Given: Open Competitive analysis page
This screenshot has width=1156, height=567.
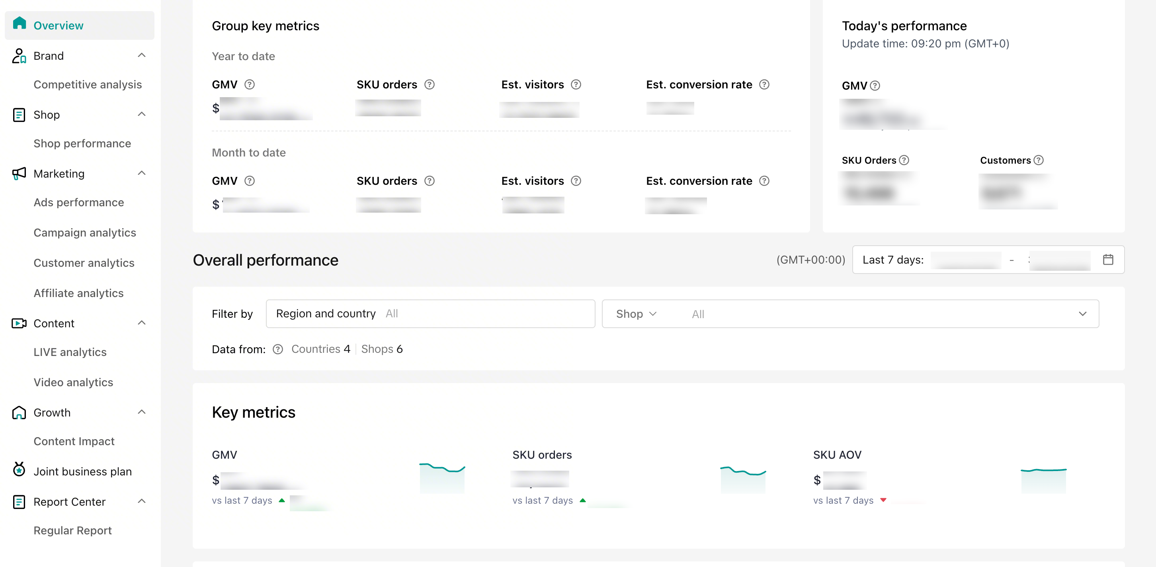Looking at the screenshot, I should 88,84.
